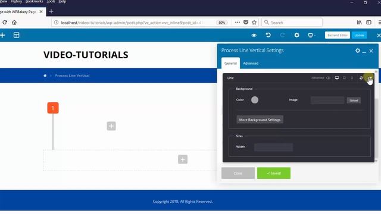This screenshot has height=214, width=381.
Task: Open the page actions three-dots menu
Action: 238,23
